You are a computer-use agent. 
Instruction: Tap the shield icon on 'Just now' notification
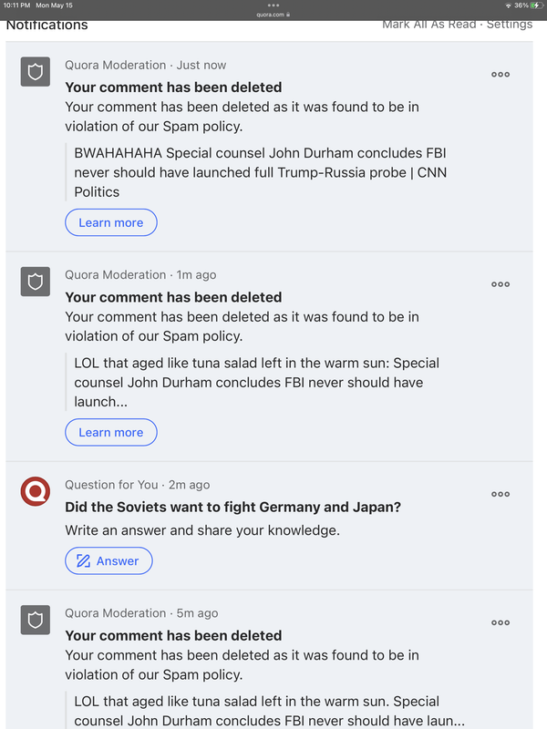(36, 72)
